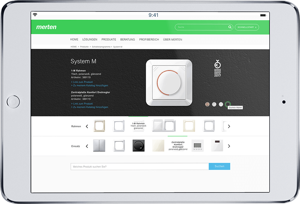This screenshot has width=300, height=204.
Task: Select the double frame in Rahmen row
Action: [164, 126]
